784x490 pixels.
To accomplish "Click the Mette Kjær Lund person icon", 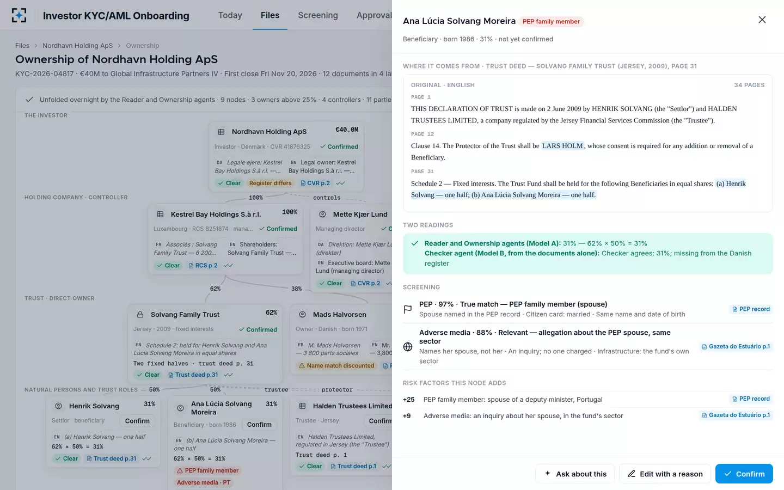I will pyautogui.click(x=322, y=215).
